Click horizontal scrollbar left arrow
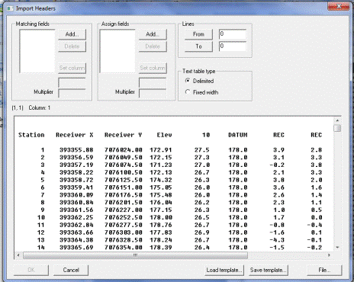The width and height of the screenshot is (354, 282). [x=18, y=255]
